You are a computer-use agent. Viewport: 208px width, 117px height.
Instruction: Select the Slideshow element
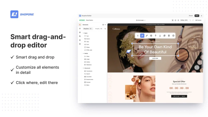click(x=88, y=65)
